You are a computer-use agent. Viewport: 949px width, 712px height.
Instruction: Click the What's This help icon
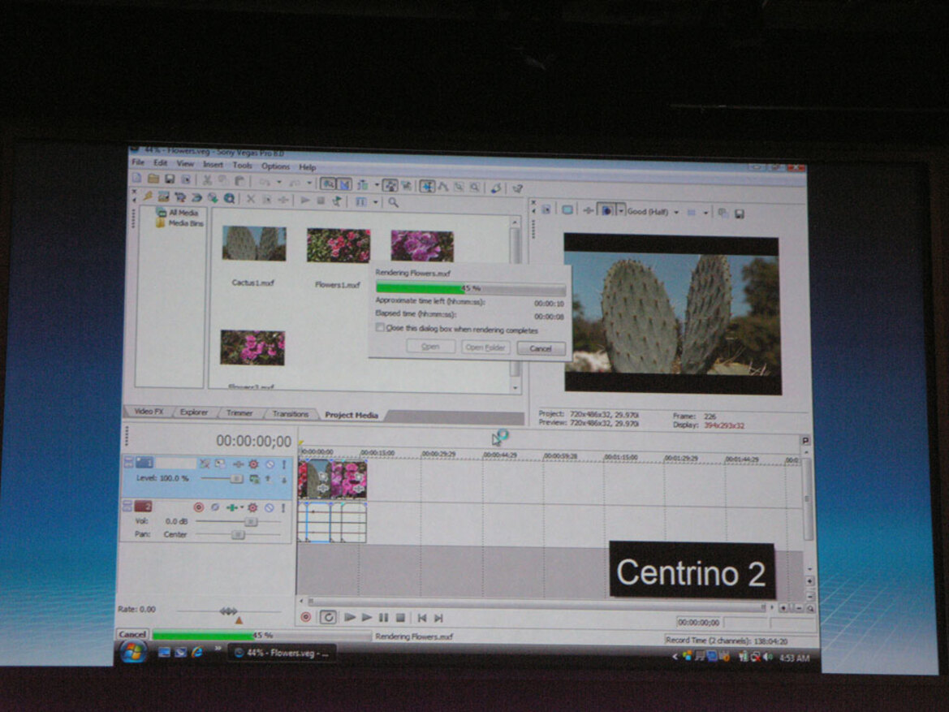point(517,188)
